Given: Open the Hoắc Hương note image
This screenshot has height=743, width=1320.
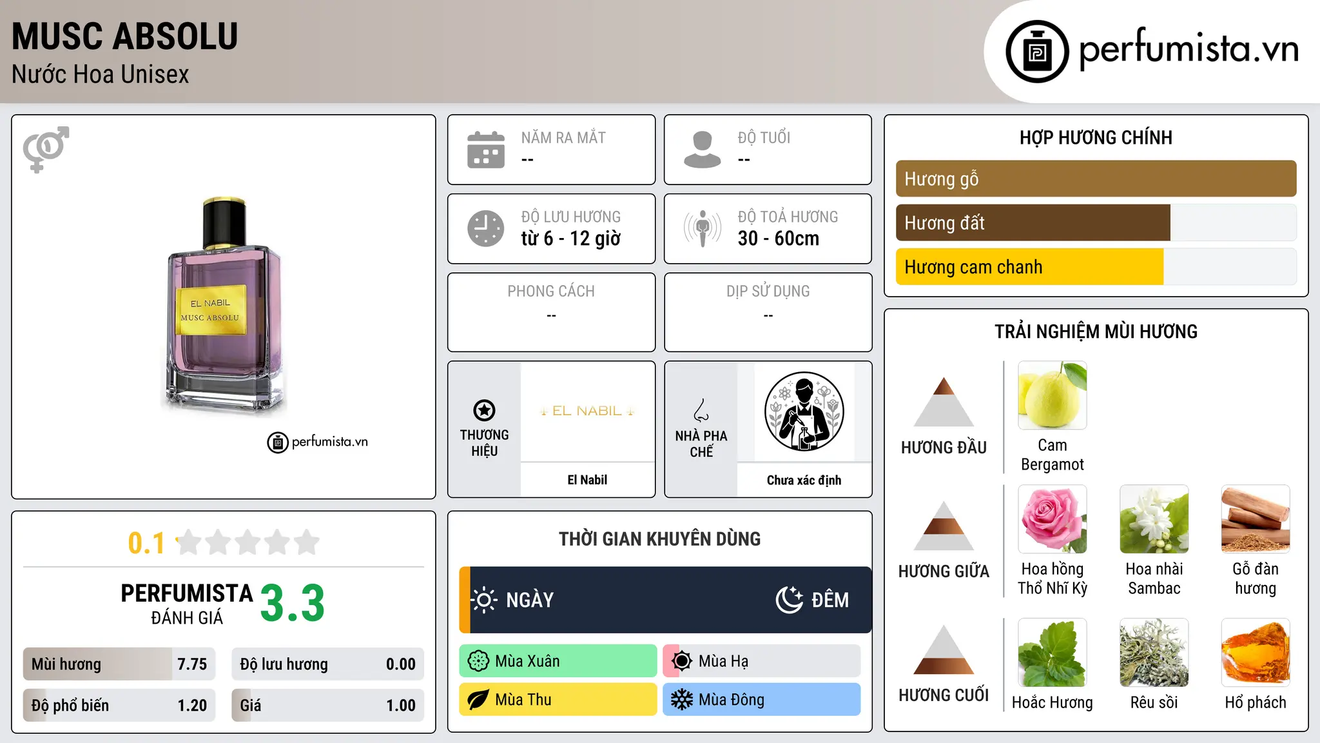Looking at the screenshot, I should tap(1053, 653).
